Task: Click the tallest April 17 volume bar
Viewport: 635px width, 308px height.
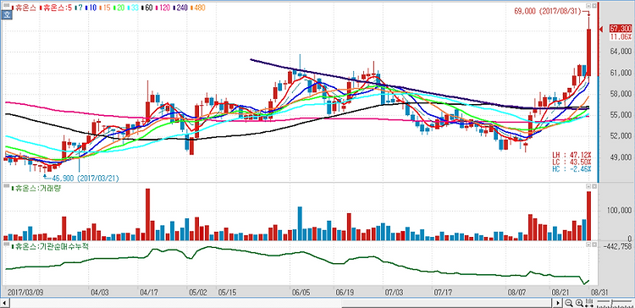Action: [x=148, y=215]
